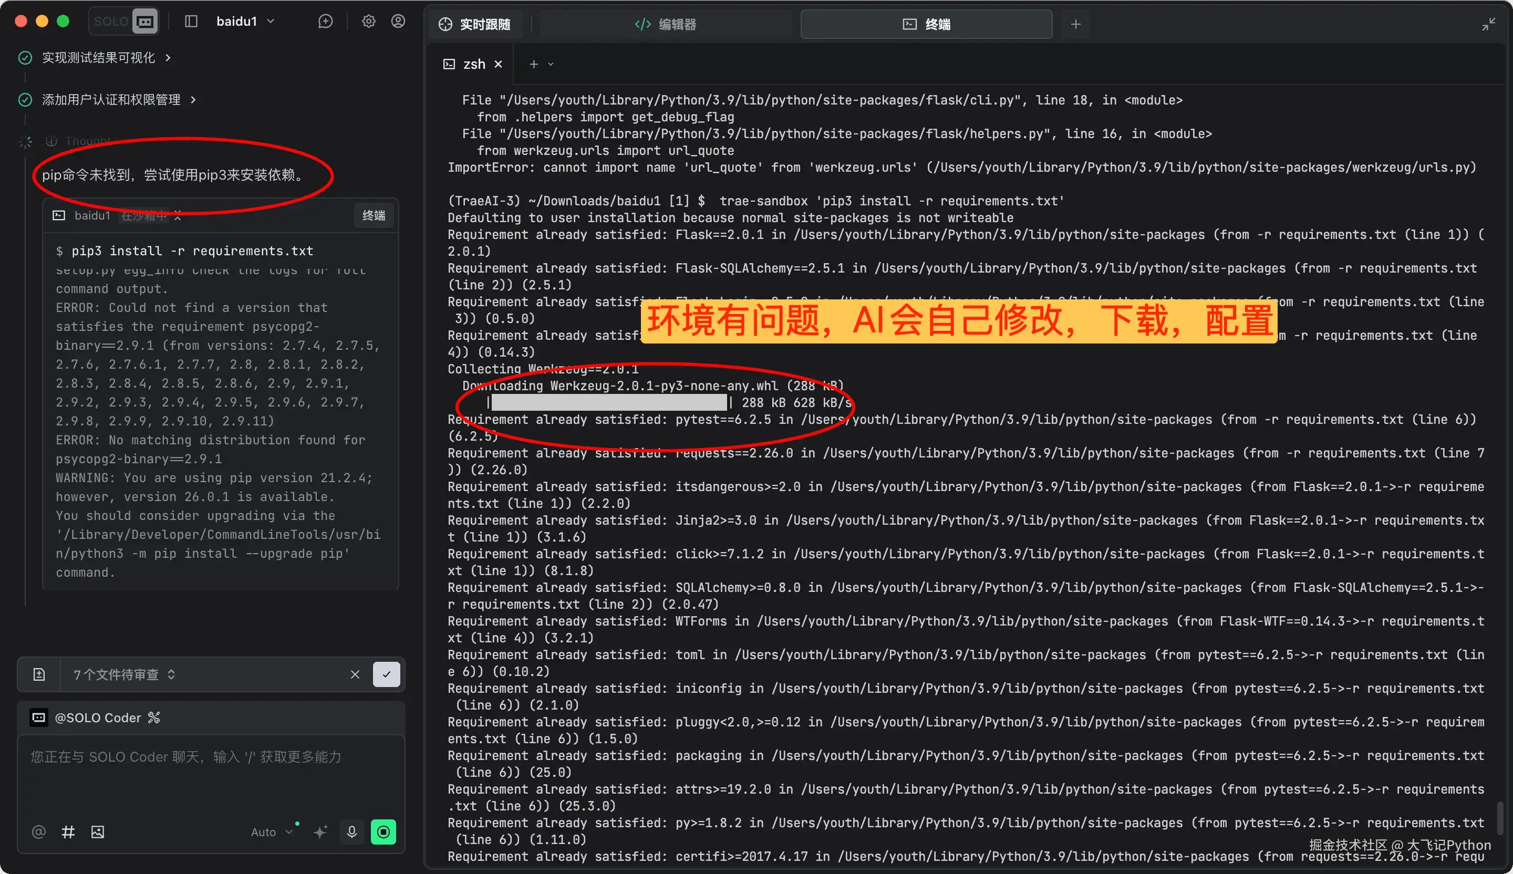Accept all changes with checkmark button

pyautogui.click(x=386, y=674)
